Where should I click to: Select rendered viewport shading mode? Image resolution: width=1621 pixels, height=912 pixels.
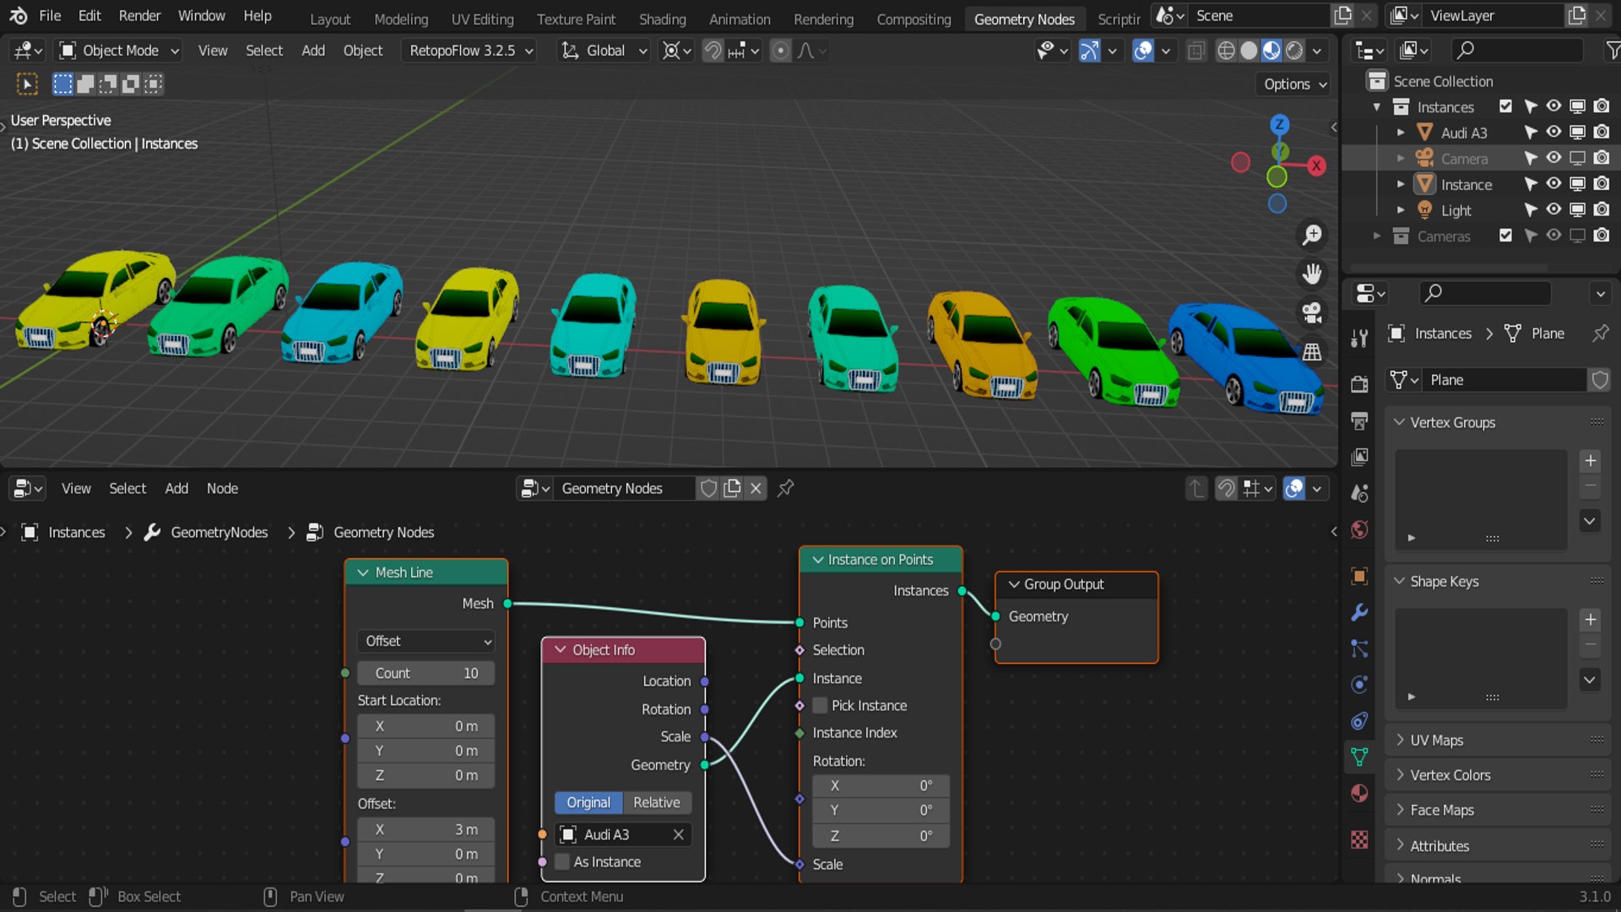1294,51
